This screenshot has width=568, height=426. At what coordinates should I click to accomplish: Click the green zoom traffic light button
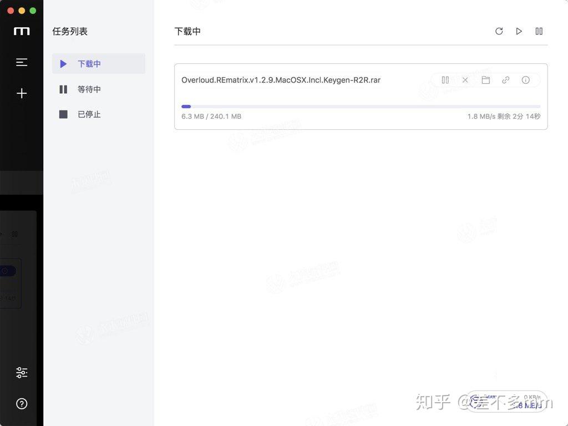pyautogui.click(x=32, y=10)
